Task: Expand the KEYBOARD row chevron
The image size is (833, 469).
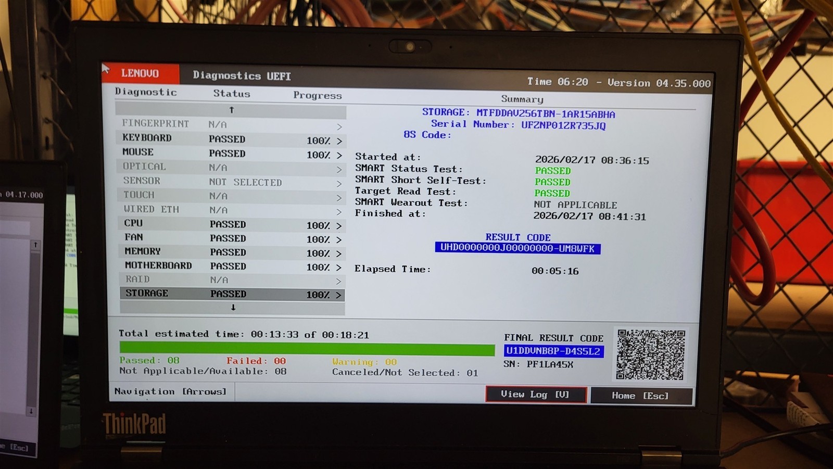Action: (339, 141)
